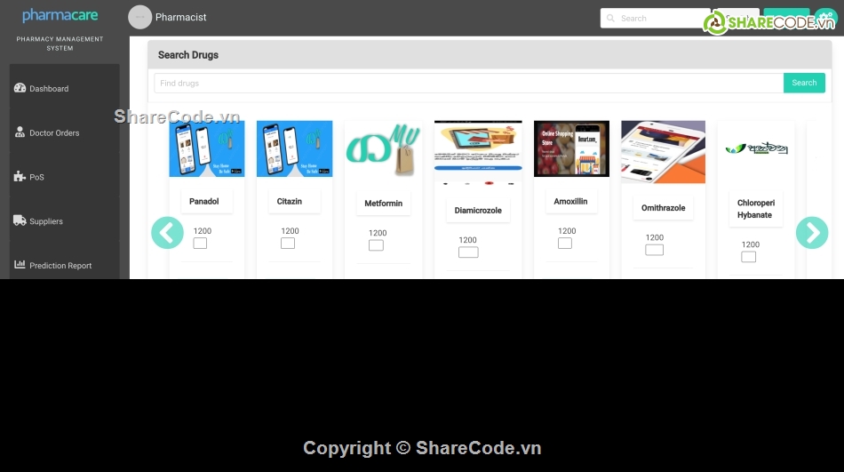This screenshot has width=844, height=472.
Task: Click the Find drugs input field
Action: click(x=468, y=83)
